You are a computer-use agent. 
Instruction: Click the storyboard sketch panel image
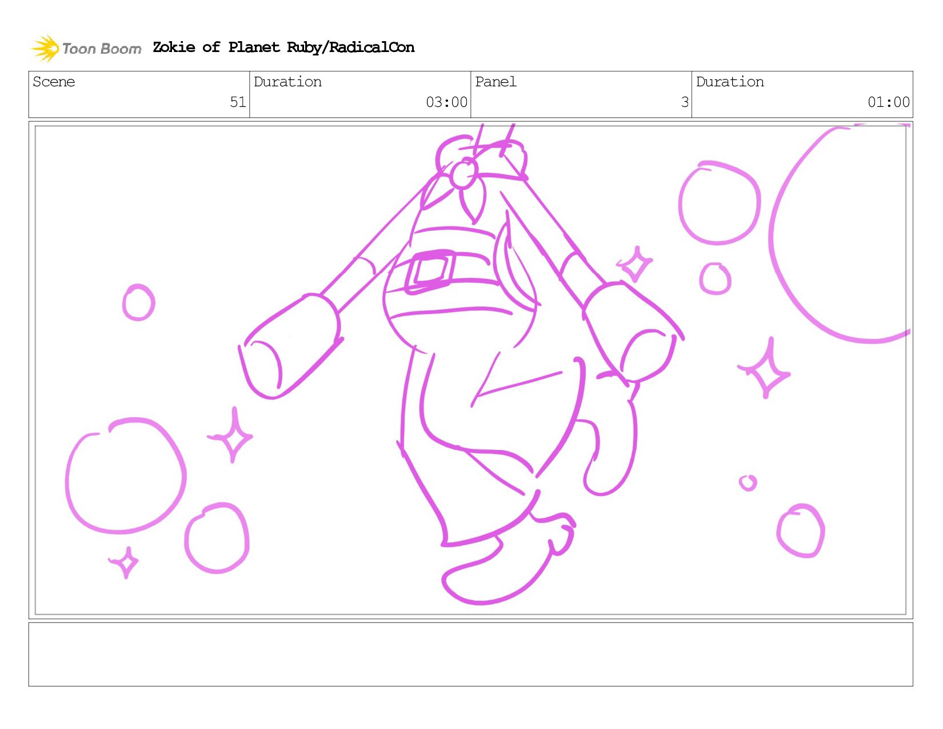470,370
